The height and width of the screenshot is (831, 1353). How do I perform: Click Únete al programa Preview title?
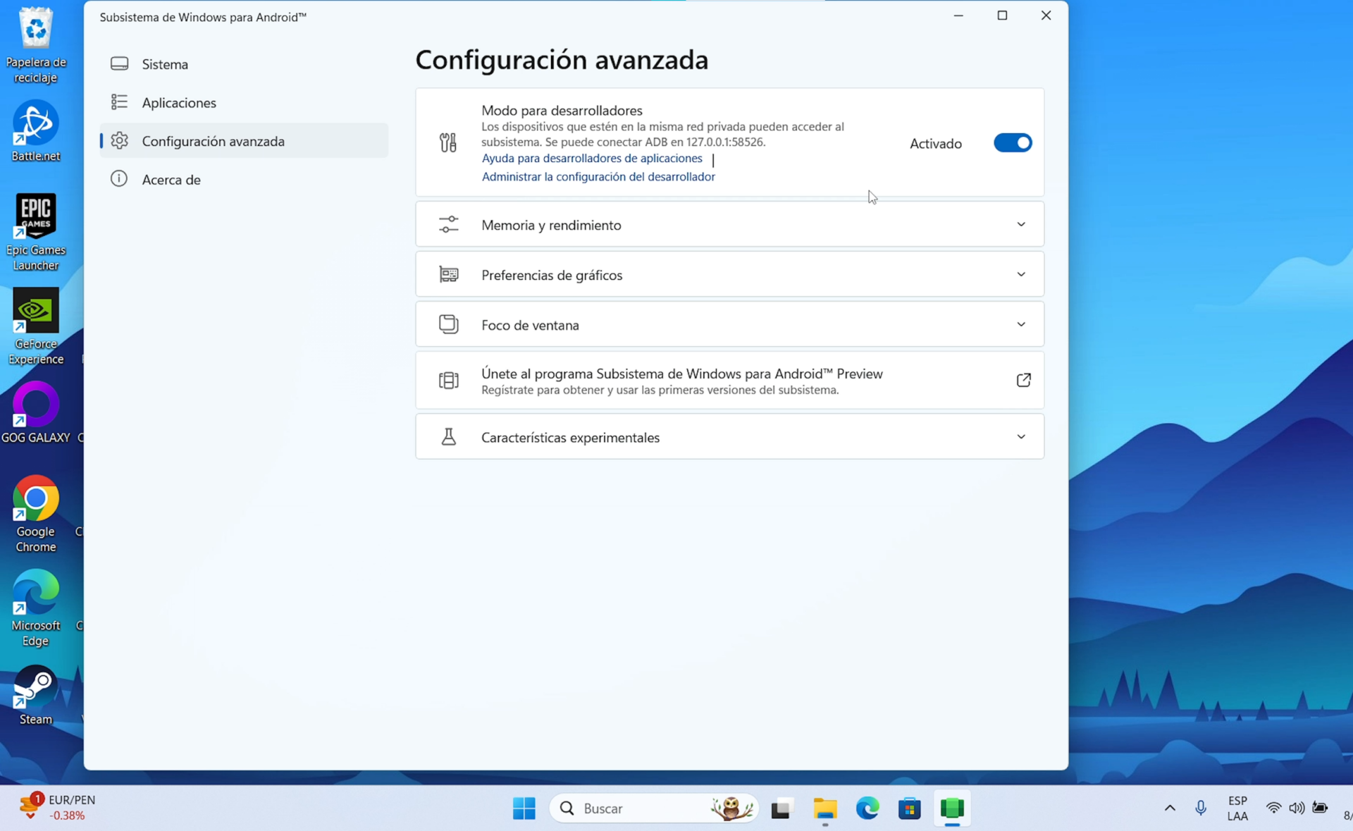point(682,374)
